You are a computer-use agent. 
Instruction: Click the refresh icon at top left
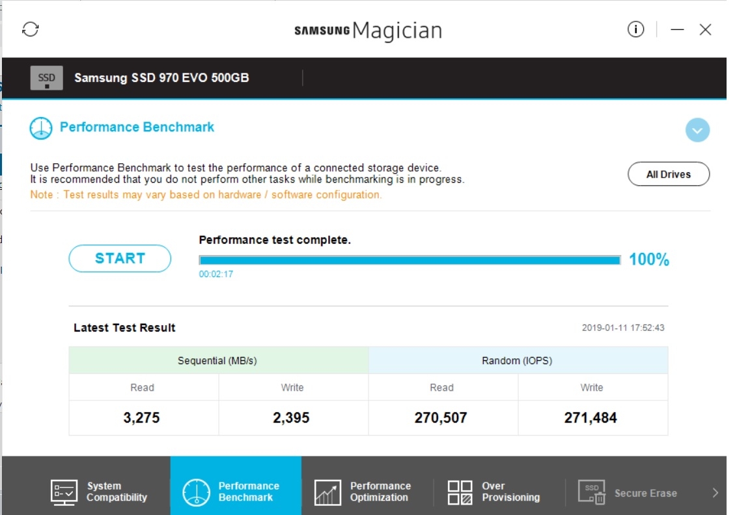click(30, 29)
